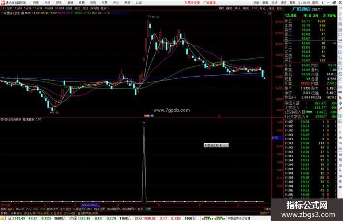Viewport: 343px width, 221px height.
Task: Click the first server signal icon in status bar
Action: pos(207,218)
